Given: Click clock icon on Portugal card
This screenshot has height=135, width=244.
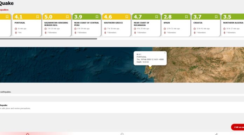Looking at the screenshot, I should 16,29.
